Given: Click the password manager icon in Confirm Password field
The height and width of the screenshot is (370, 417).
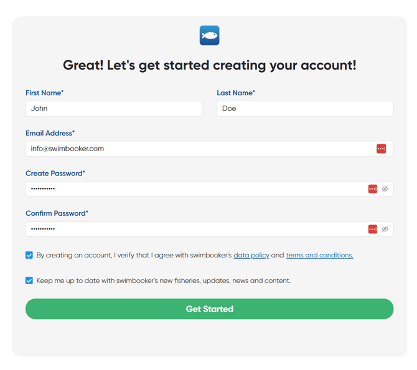Looking at the screenshot, I should coord(372,229).
